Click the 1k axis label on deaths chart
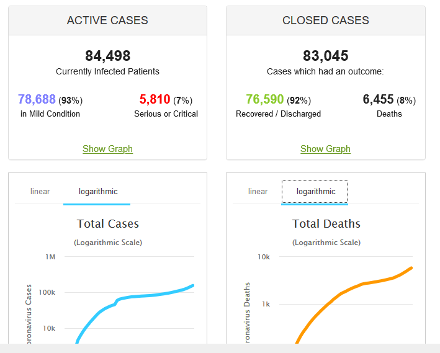The image size is (440, 353). coord(266,304)
